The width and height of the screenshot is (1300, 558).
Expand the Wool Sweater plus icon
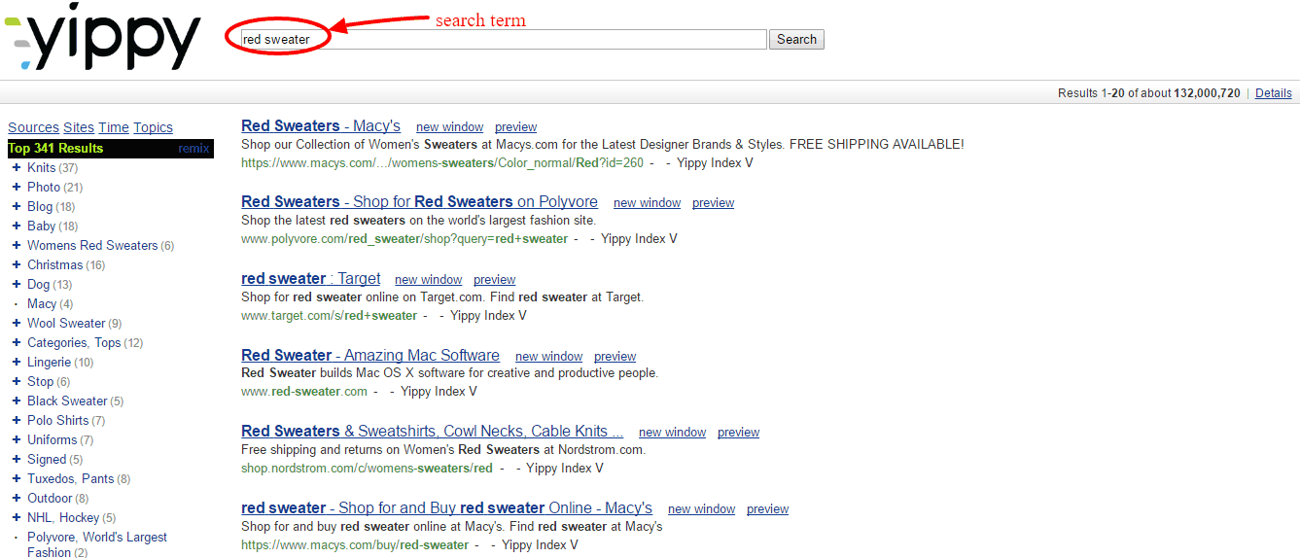[17, 323]
